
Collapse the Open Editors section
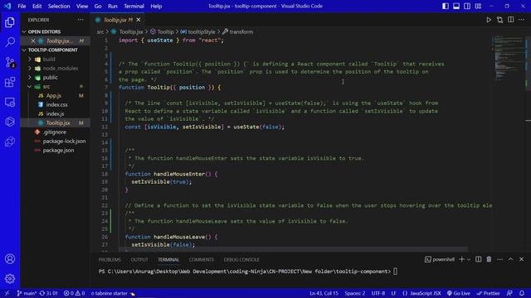[x=44, y=31]
